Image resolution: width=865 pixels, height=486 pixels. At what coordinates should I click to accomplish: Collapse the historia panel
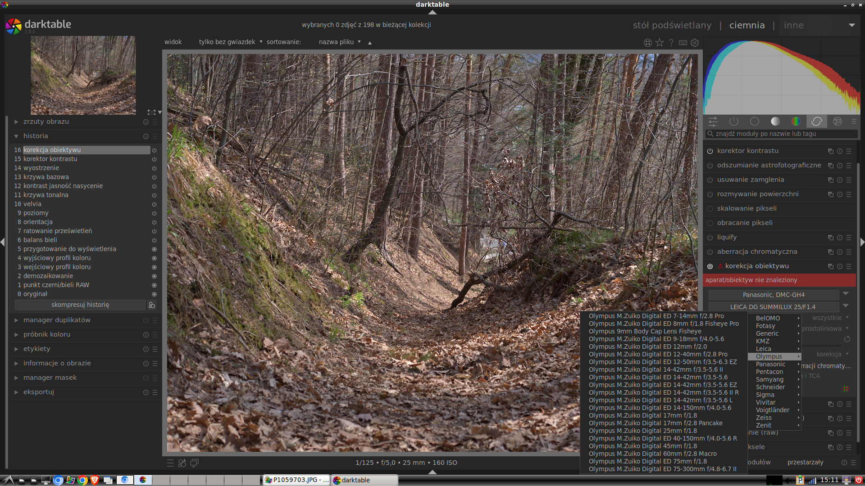(x=36, y=136)
